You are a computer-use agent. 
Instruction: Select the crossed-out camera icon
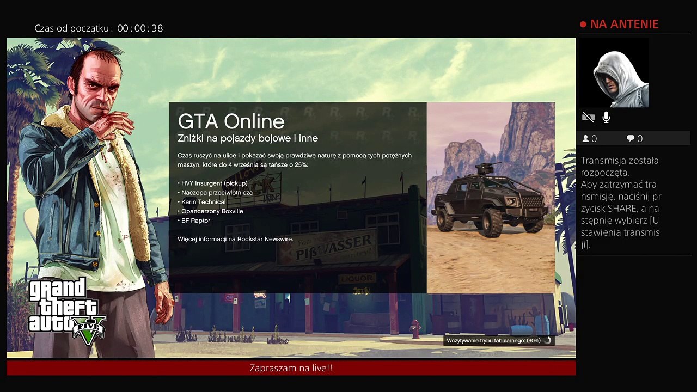click(x=588, y=117)
